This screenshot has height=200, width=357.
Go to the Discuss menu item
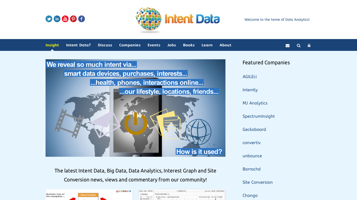pos(105,45)
